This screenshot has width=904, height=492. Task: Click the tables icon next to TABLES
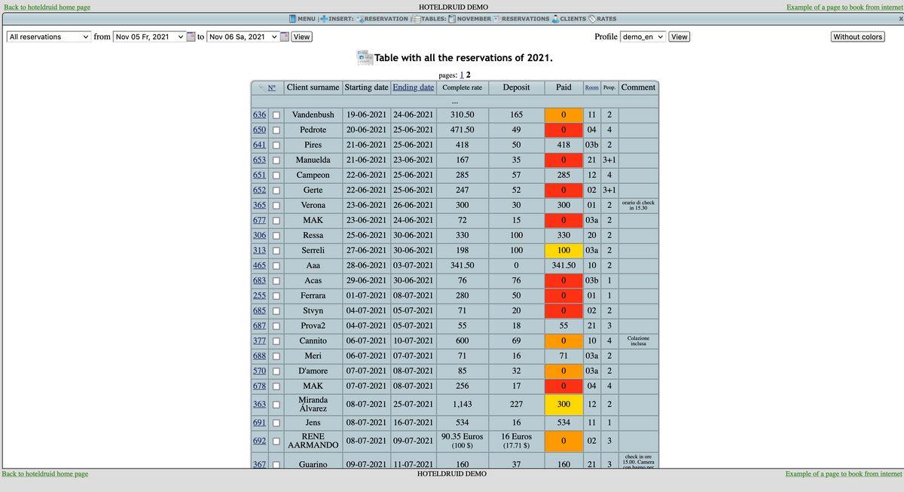pyautogui.click(x=415, y=18)
